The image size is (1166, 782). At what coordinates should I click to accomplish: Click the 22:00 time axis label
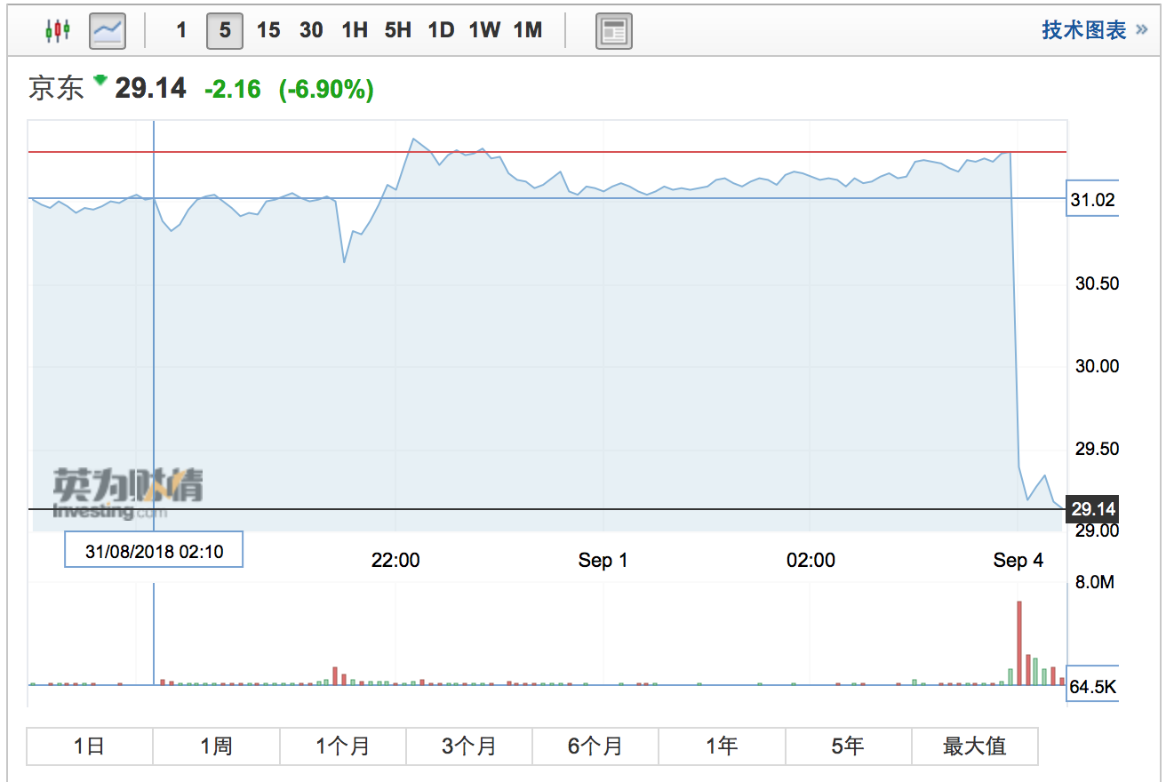(x=395, y=561)
